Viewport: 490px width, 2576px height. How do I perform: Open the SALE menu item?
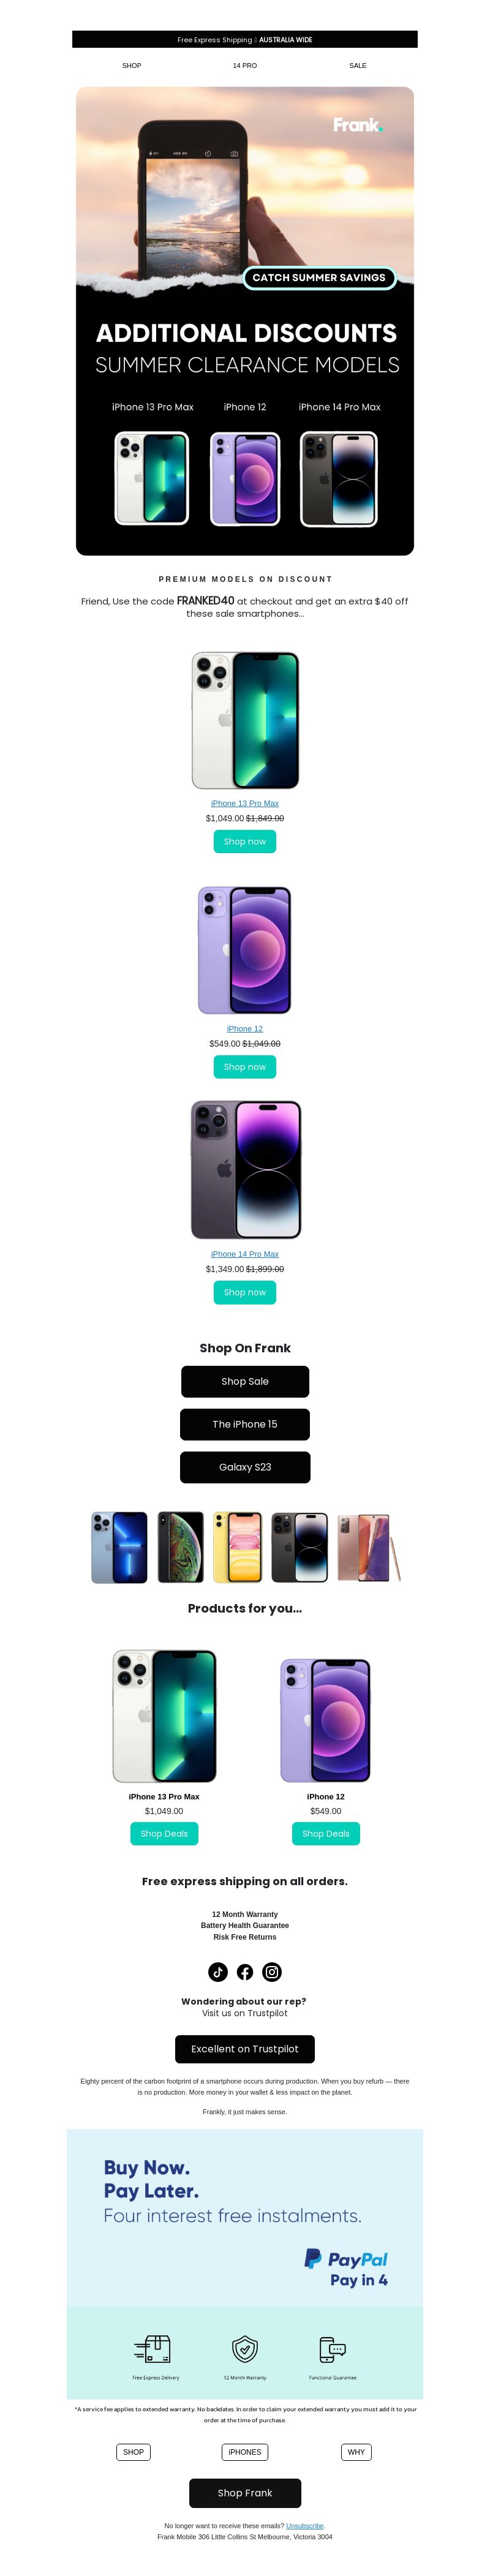coord(358,65)
